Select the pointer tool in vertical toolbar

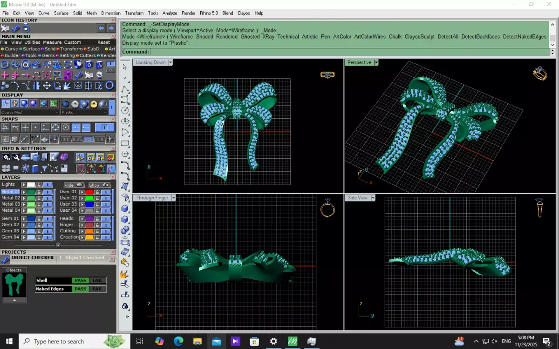pyautogui.click(x=125, y=67)
